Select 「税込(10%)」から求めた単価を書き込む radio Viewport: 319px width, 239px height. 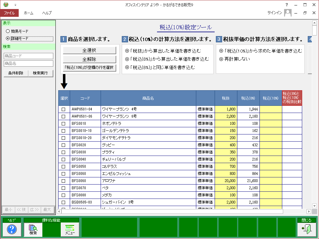tap(221, 51)
